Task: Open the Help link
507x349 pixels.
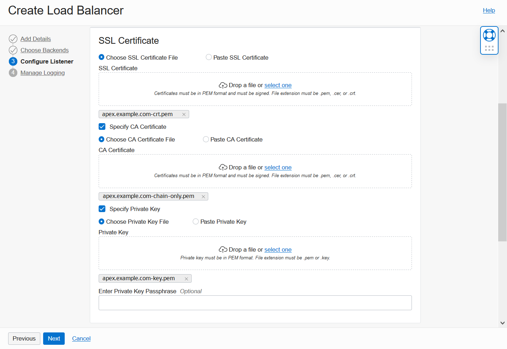Action: click(x=489, y=10)
